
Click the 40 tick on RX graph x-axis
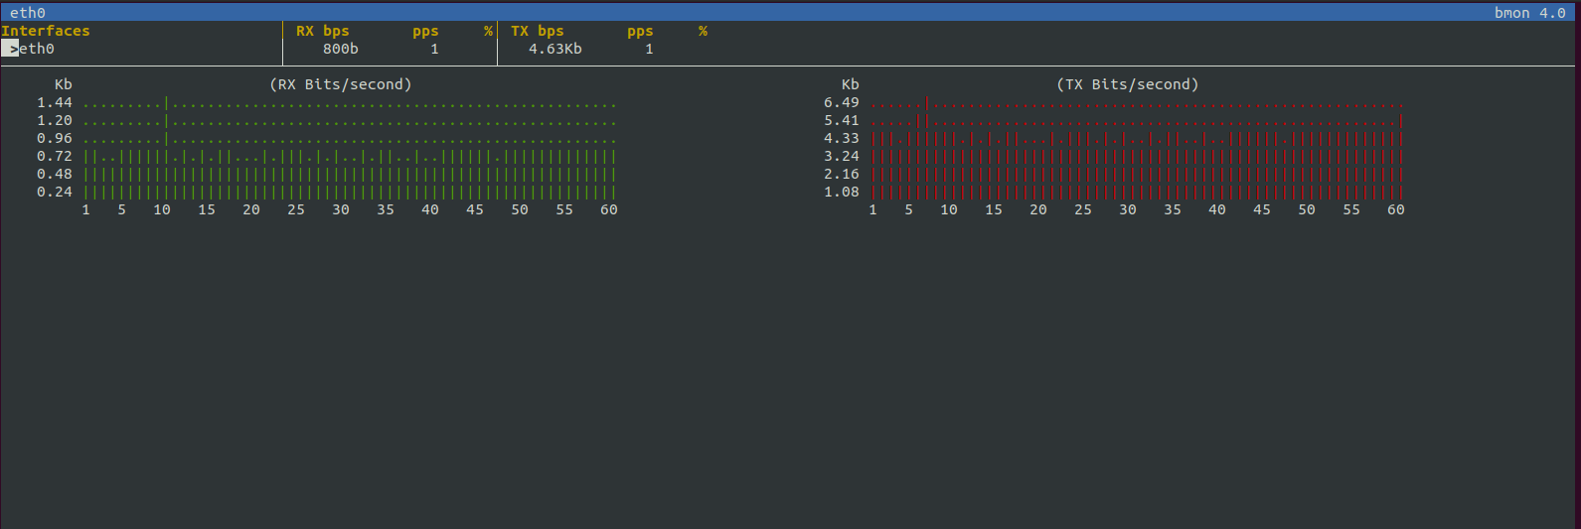pyautogui.click(x=430, y=209)
